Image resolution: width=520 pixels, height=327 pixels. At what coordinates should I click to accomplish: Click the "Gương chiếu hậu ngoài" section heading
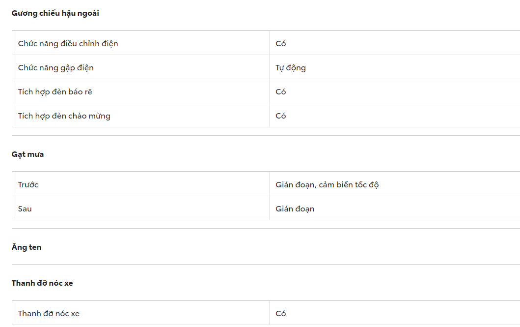point(55,13)
